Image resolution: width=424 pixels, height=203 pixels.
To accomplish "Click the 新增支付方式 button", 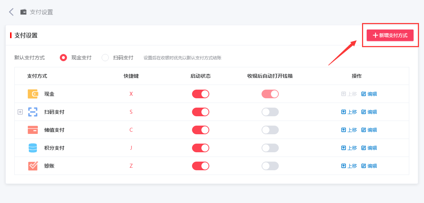I will 390,35.
